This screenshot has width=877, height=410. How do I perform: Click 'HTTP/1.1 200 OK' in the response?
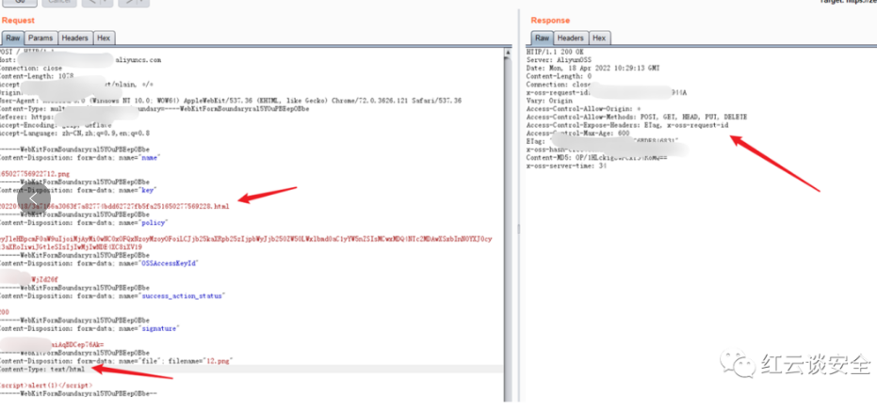click(554, 52)
